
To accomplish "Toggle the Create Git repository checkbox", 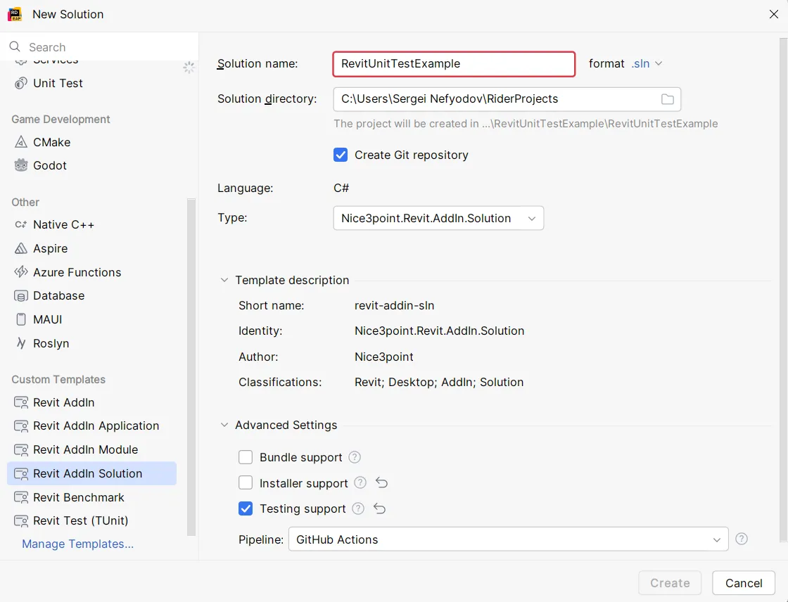I will pyautogui.click(x=341, y=155).
